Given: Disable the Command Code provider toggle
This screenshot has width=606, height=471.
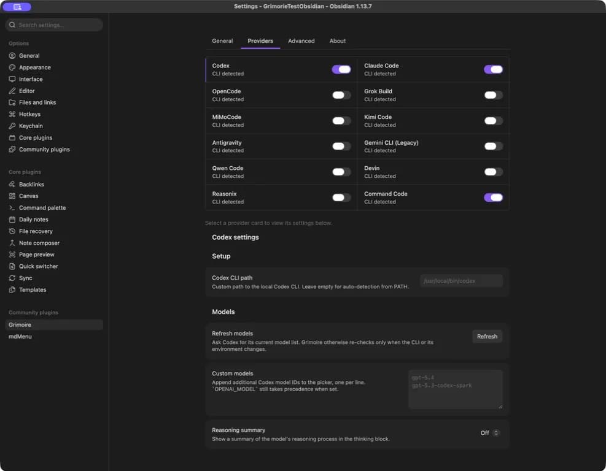Looking at the screenshot, I should coord(493,197).
